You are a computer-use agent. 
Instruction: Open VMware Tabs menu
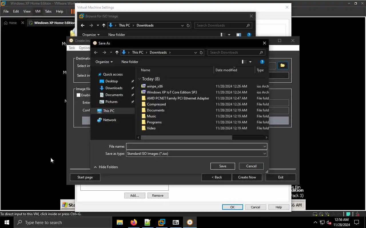(x=48, y=11)
